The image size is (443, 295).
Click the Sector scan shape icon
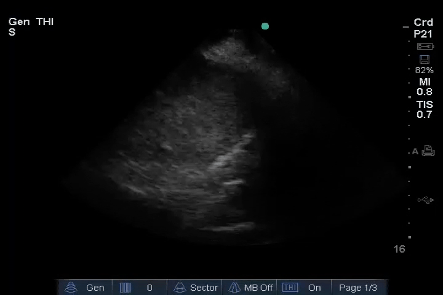point(180,288)
